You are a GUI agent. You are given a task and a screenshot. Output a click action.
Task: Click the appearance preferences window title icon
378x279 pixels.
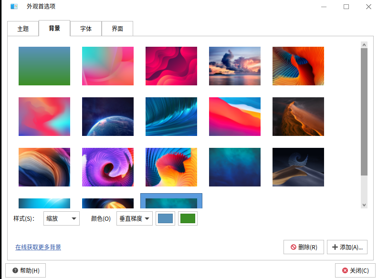[x=14, y=7]
